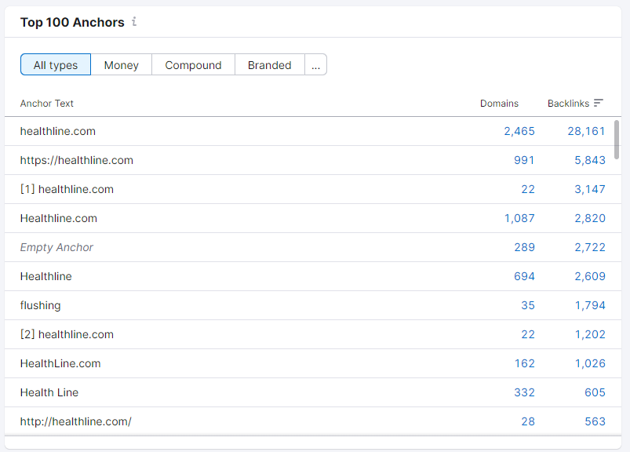
Task: Open the Compound anchors tab
Action: coord(193,64)
